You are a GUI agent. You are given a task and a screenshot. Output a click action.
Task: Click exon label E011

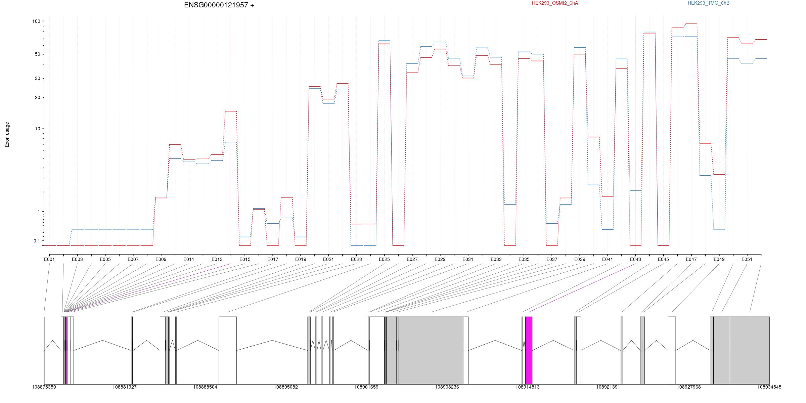[x=189, y=259]
